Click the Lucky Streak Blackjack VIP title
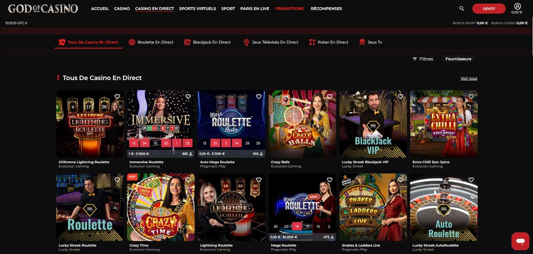Viewport: 533px width, 254px height. click(365, 162)
